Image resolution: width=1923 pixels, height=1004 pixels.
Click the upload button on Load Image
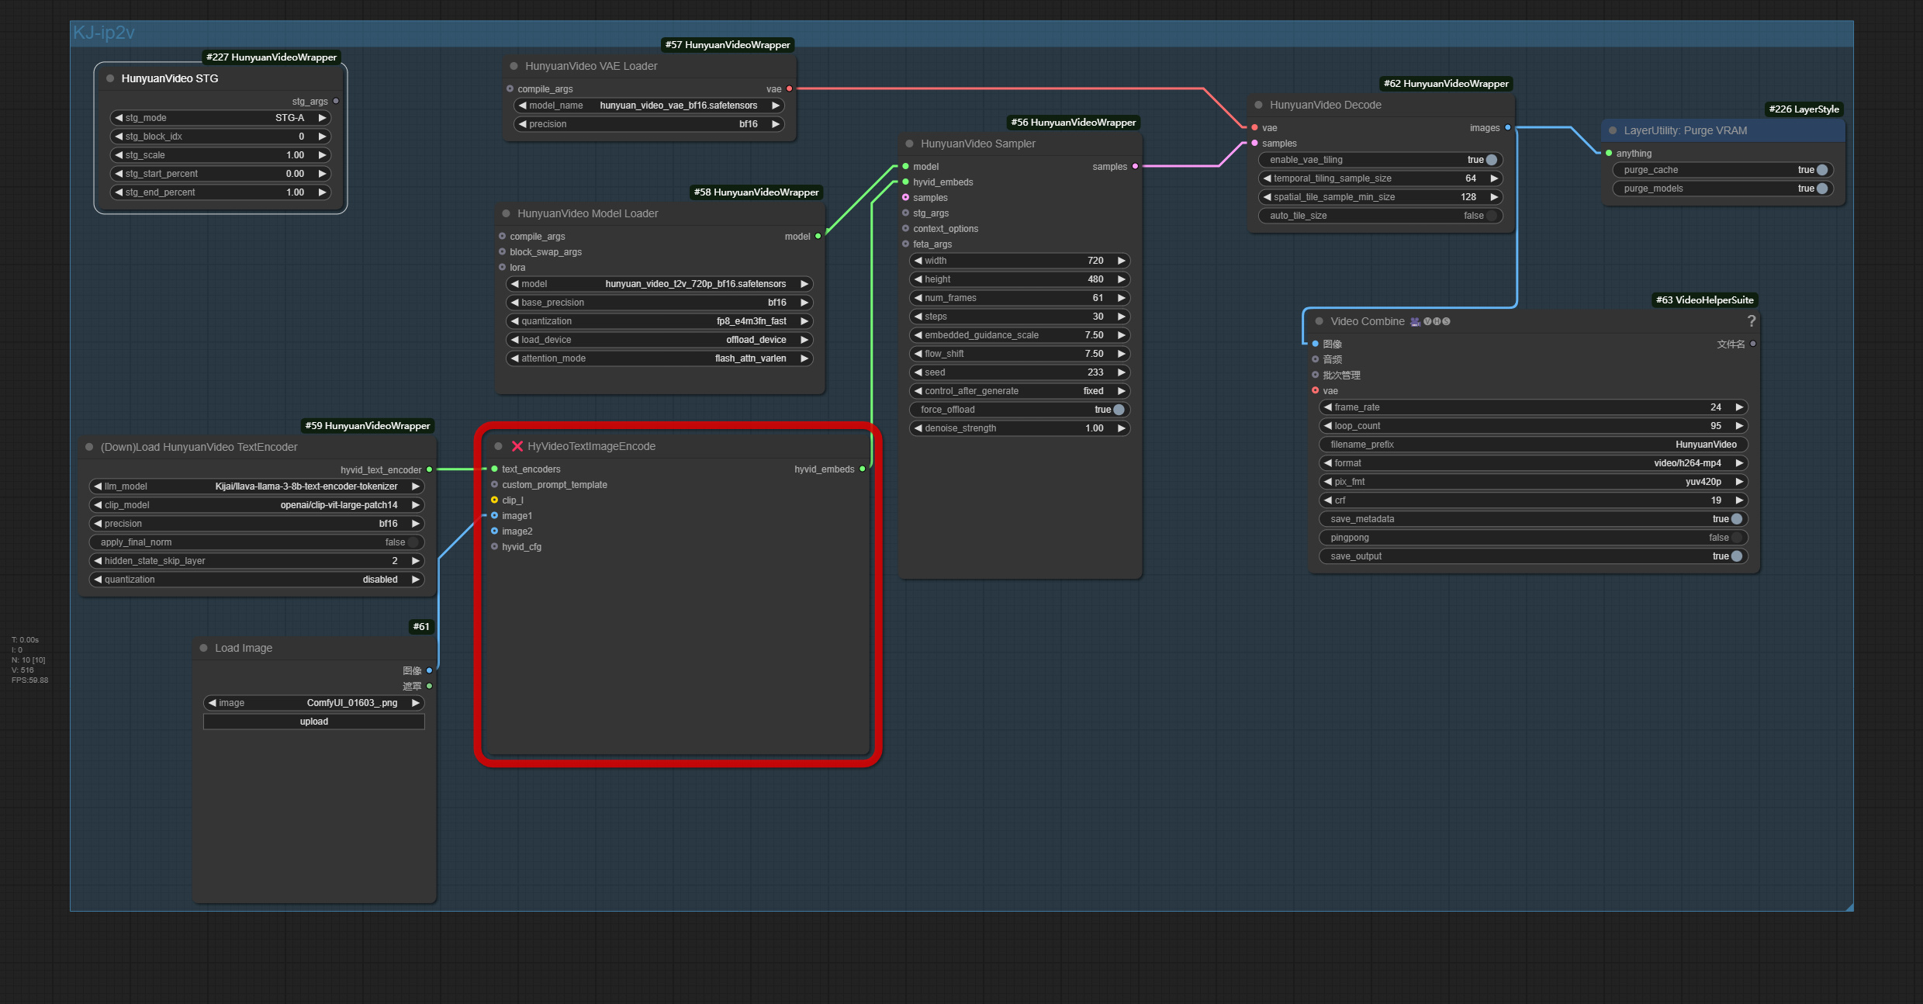(x=313, y=721)
